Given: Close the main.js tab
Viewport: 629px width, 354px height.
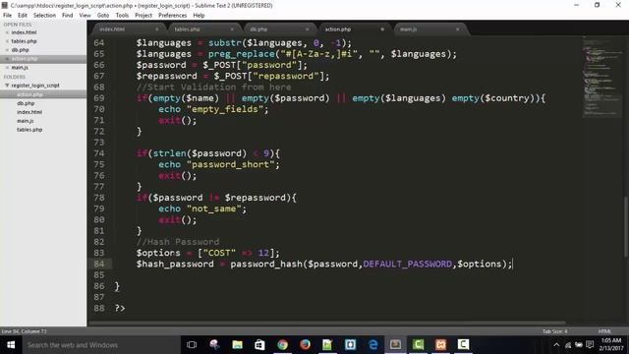Looking at the screenshot, I should (x=457, y=29).
